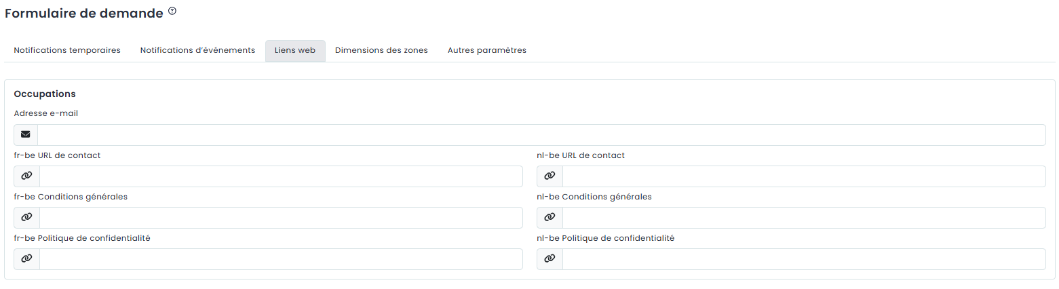Click link icon for fr-be Conditions générales
The image size is (1059, 289).
pyautogui.click(x=26, y=217)
